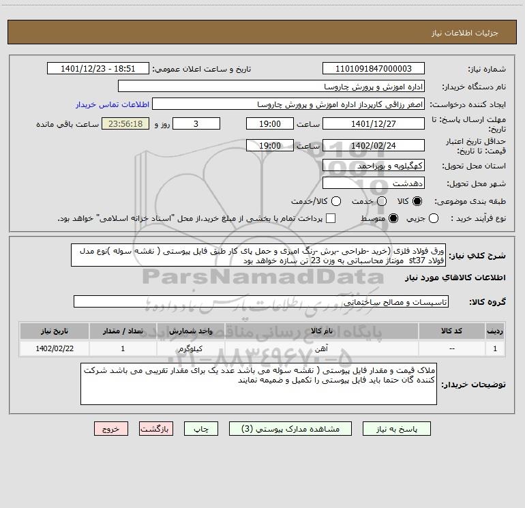Click the شرح کلی نیاز description box
The image size is (525, 508).
[x=258, y=256]
